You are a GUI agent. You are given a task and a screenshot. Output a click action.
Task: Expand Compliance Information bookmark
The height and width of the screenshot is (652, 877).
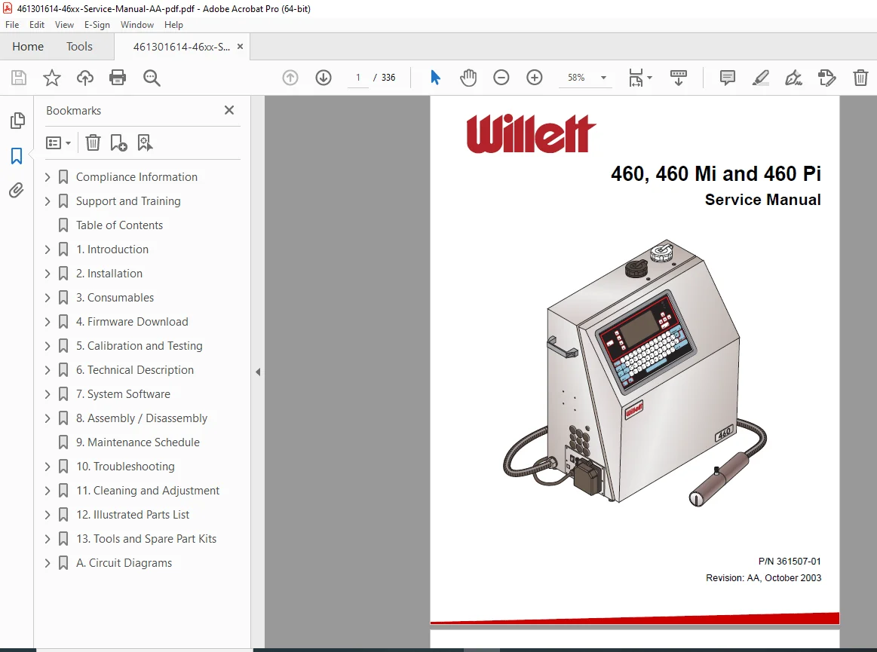[x=48, y=177]
